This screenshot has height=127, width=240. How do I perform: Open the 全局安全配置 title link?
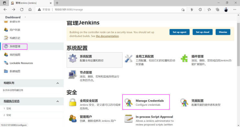pyautogui.click(x=89, y=101)
